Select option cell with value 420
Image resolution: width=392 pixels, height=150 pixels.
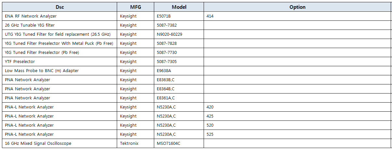[x=210, y=107]
